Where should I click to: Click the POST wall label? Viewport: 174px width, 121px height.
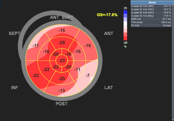pos(61,104)
